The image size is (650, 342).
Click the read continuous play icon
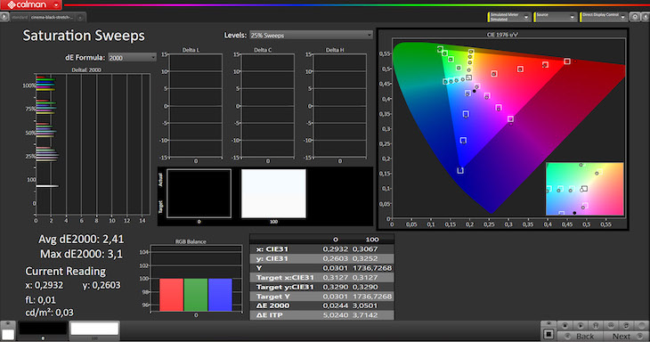point(581,325)
